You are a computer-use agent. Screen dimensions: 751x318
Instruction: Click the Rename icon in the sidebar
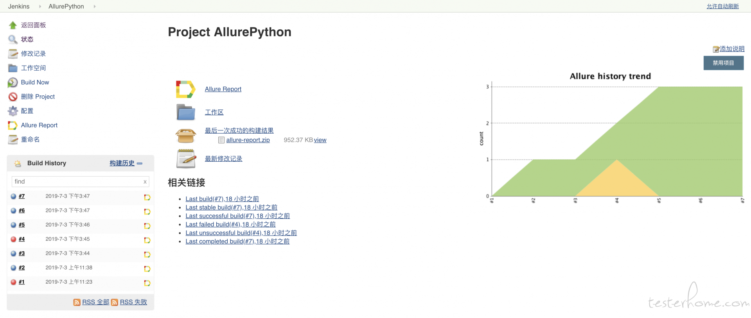(13, 139)
